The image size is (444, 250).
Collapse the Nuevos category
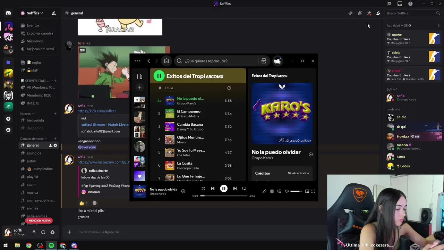tap(27, 114)
